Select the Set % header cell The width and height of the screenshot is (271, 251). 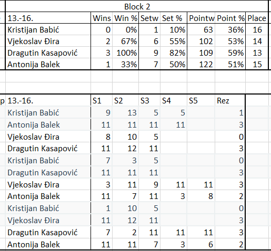tap(174, 18)
